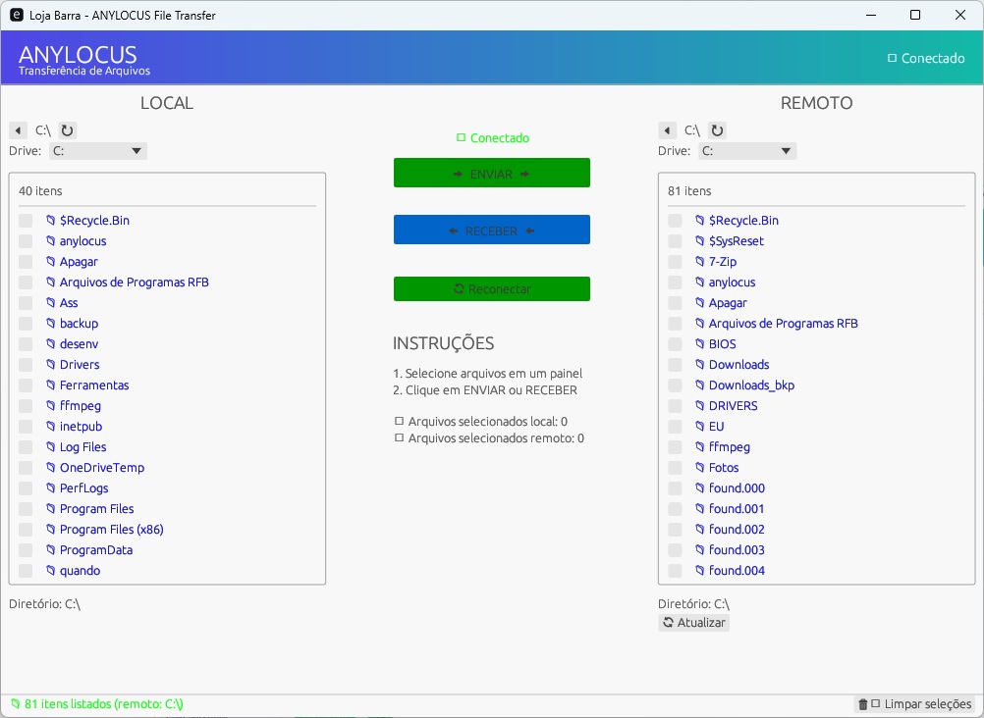Click the status bar folder icon

[x=15, y=703]
